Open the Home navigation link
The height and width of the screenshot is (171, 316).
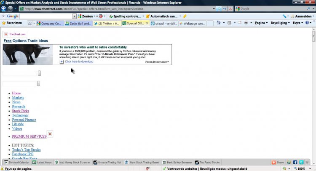pos(16,93)
